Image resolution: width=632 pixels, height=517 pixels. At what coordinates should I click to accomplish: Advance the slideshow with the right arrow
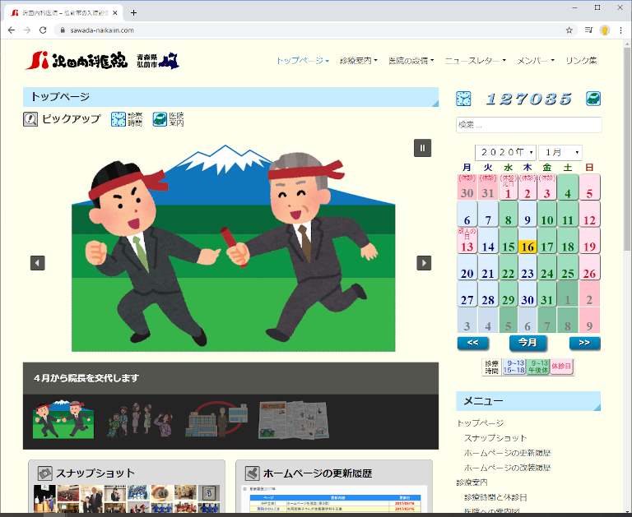(424, 263)
